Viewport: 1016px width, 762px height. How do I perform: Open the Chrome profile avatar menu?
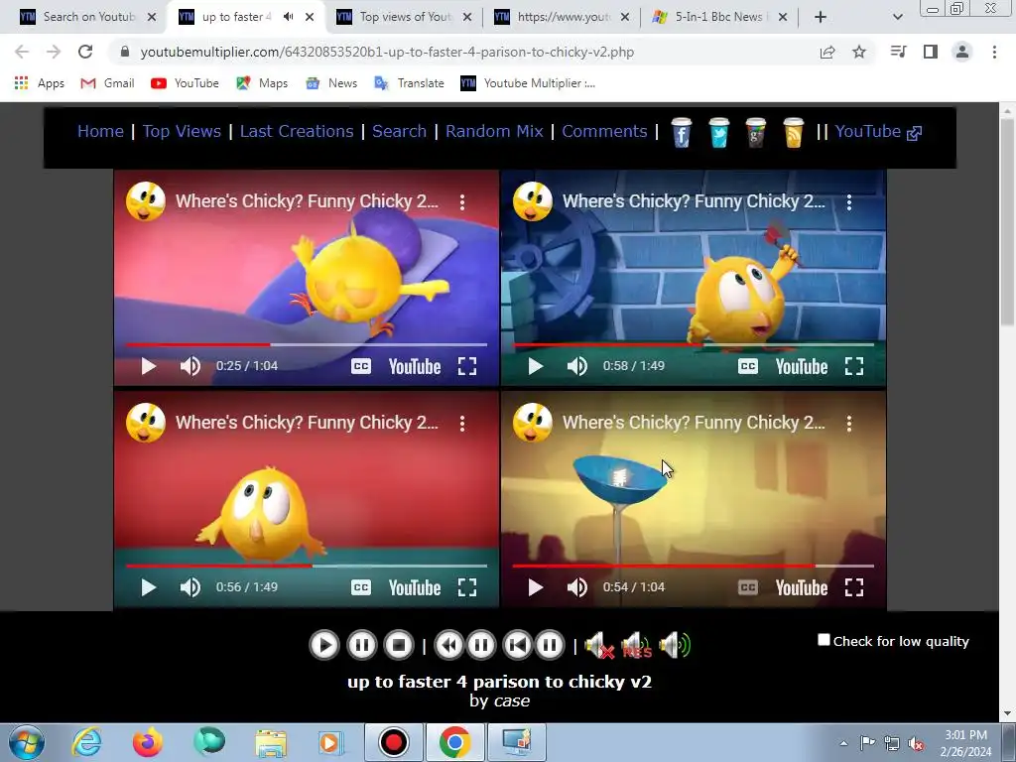[962, 52]
